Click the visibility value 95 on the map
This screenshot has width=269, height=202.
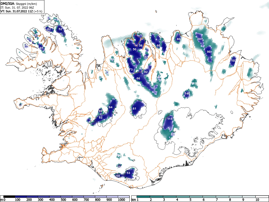pos(41,48)
